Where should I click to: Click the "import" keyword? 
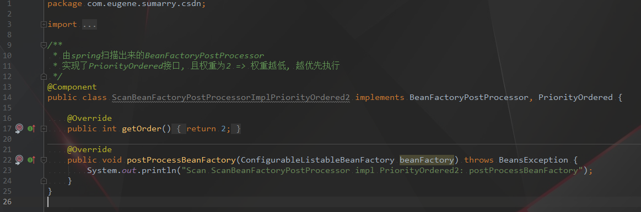pyautogui.click(x=62, y=25)
